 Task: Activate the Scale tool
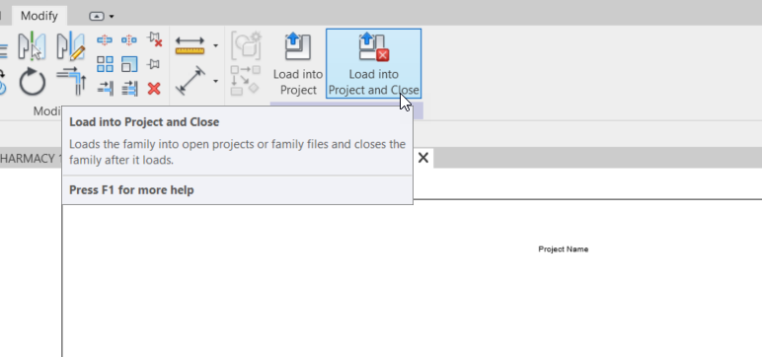129,64
